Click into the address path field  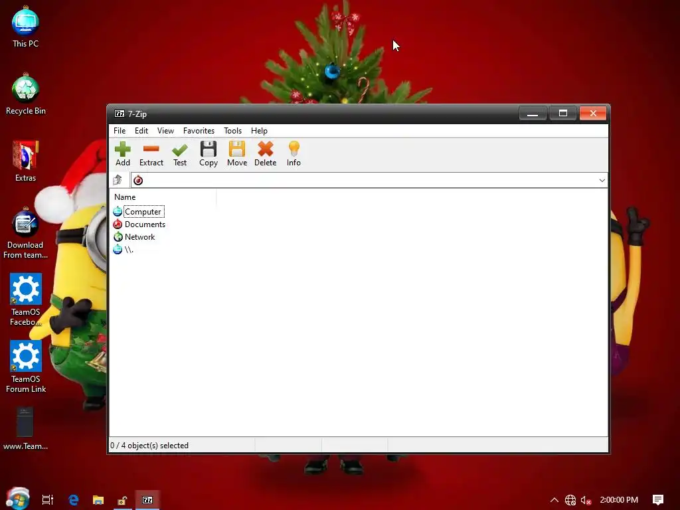[x=369, y=181]
